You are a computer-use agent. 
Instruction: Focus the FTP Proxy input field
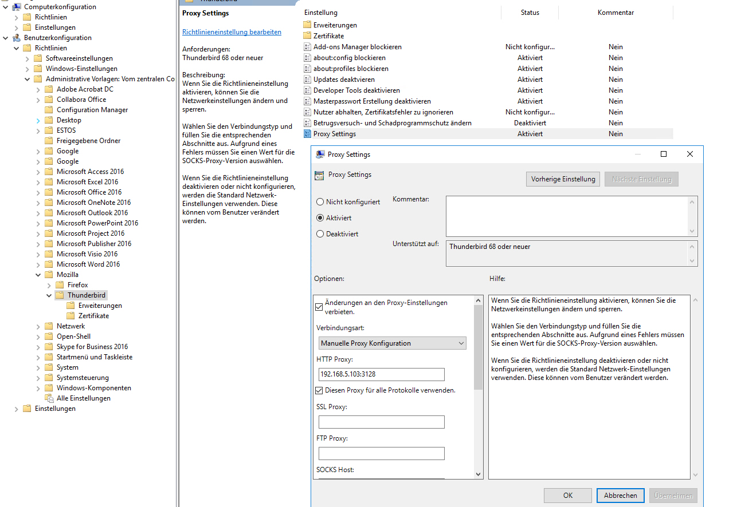click(x=382, y=454)
